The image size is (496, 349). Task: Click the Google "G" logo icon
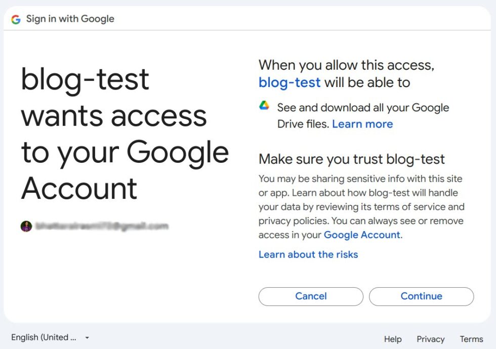click(16, 19)
